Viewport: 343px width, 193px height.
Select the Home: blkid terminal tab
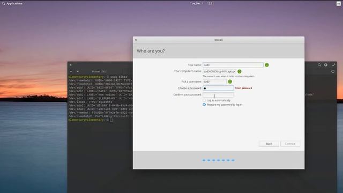pyautogui.click(x=99, y=71)
